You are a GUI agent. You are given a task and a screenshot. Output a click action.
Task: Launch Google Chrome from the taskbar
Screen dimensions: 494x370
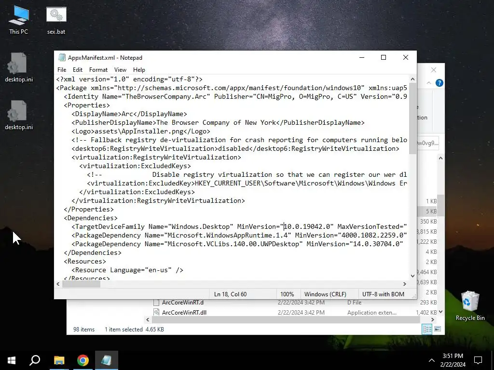pos(83,360)
